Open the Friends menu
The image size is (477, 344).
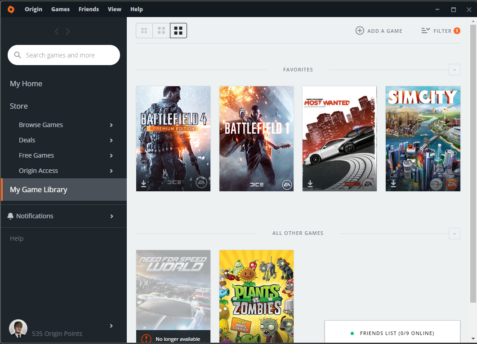(89, 9)
